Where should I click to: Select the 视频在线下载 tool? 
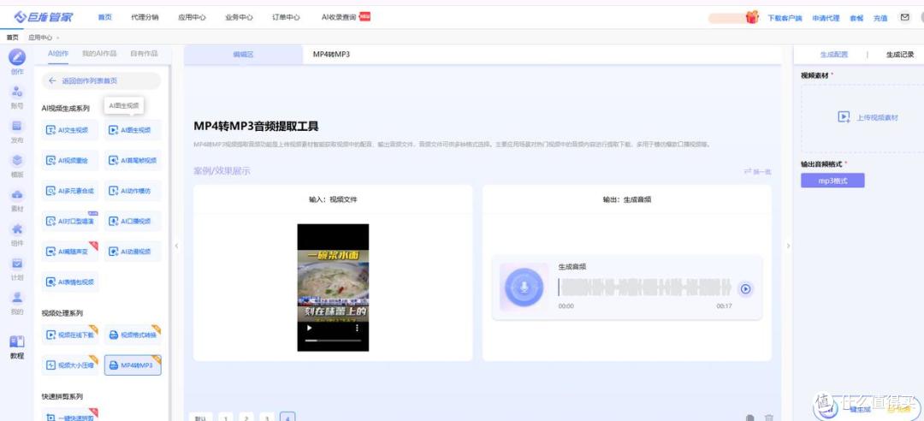(70, 335)
